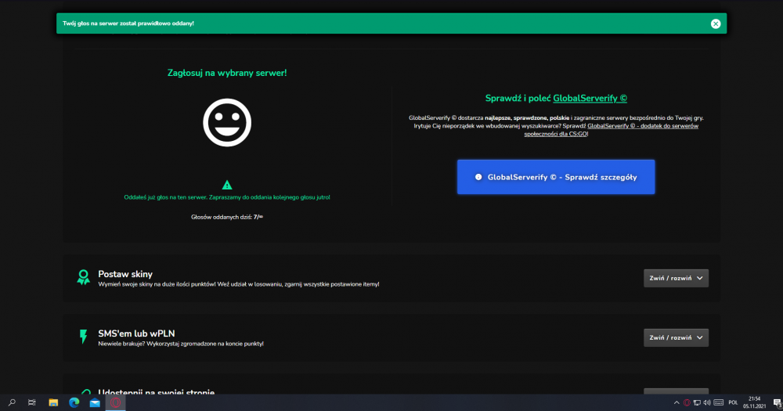Image resolution: width=783 pixels, height=411 pixels.
Task: Open Task View on the taskbar
Action: [x=32, y=402]
